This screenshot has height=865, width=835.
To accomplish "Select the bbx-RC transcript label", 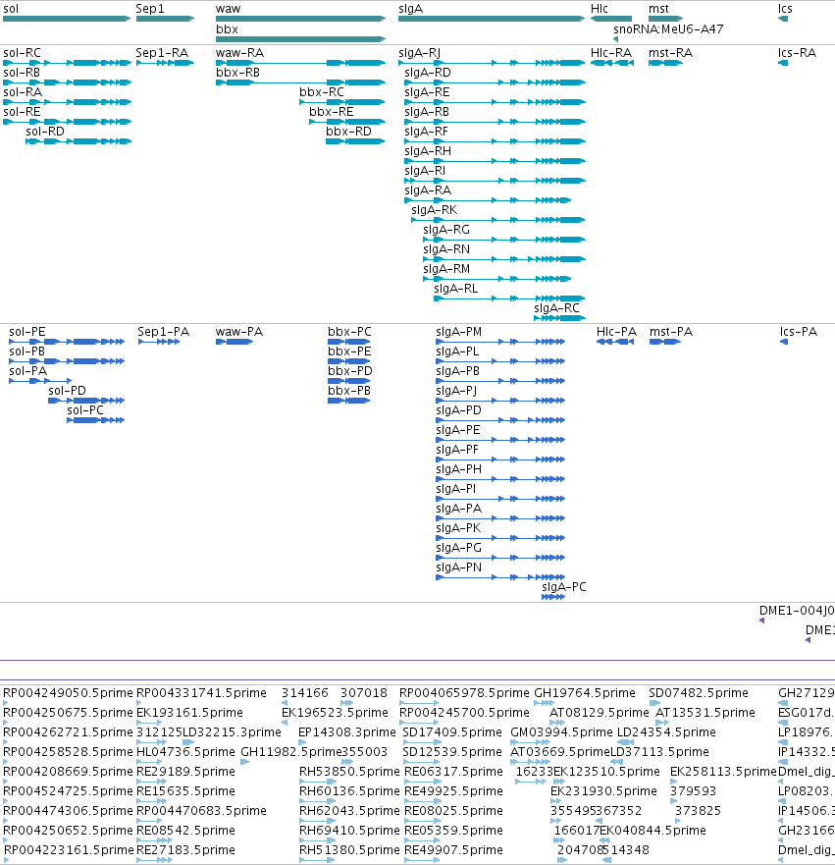I will pyautogui.click(x=322, y=92).
